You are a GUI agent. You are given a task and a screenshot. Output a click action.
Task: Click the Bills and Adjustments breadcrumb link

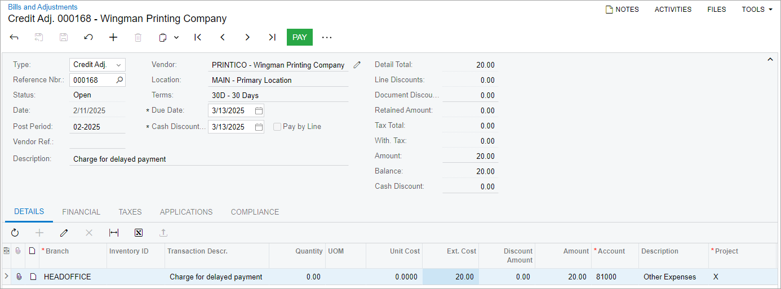[43, 7]
